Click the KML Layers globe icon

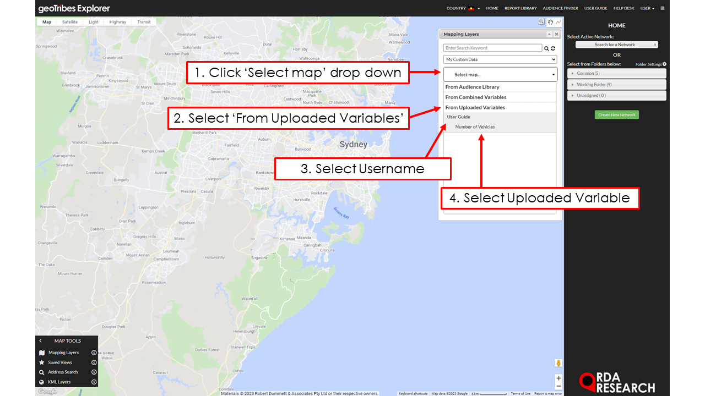point(42,382)
